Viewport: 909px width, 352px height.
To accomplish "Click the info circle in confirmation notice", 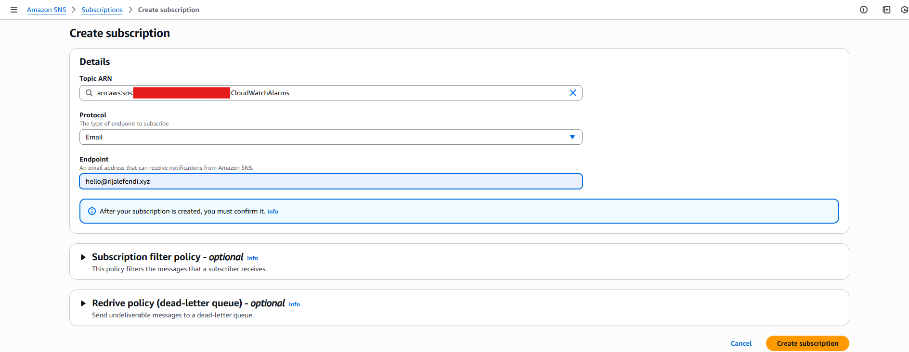I will click(92, 211).
